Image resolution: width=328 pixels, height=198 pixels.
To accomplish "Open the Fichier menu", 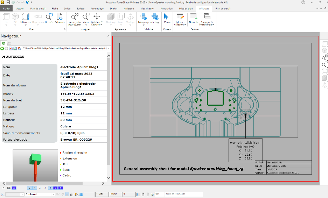I will [7, 9].
